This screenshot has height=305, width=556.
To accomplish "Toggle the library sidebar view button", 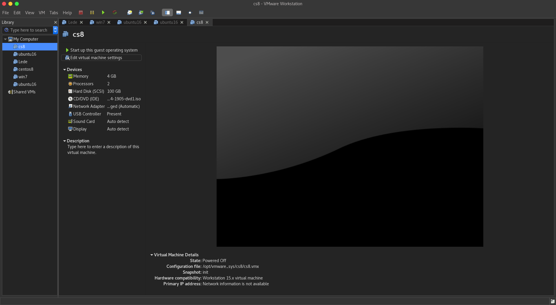I will pyautogui.click(x=167, y=12).
